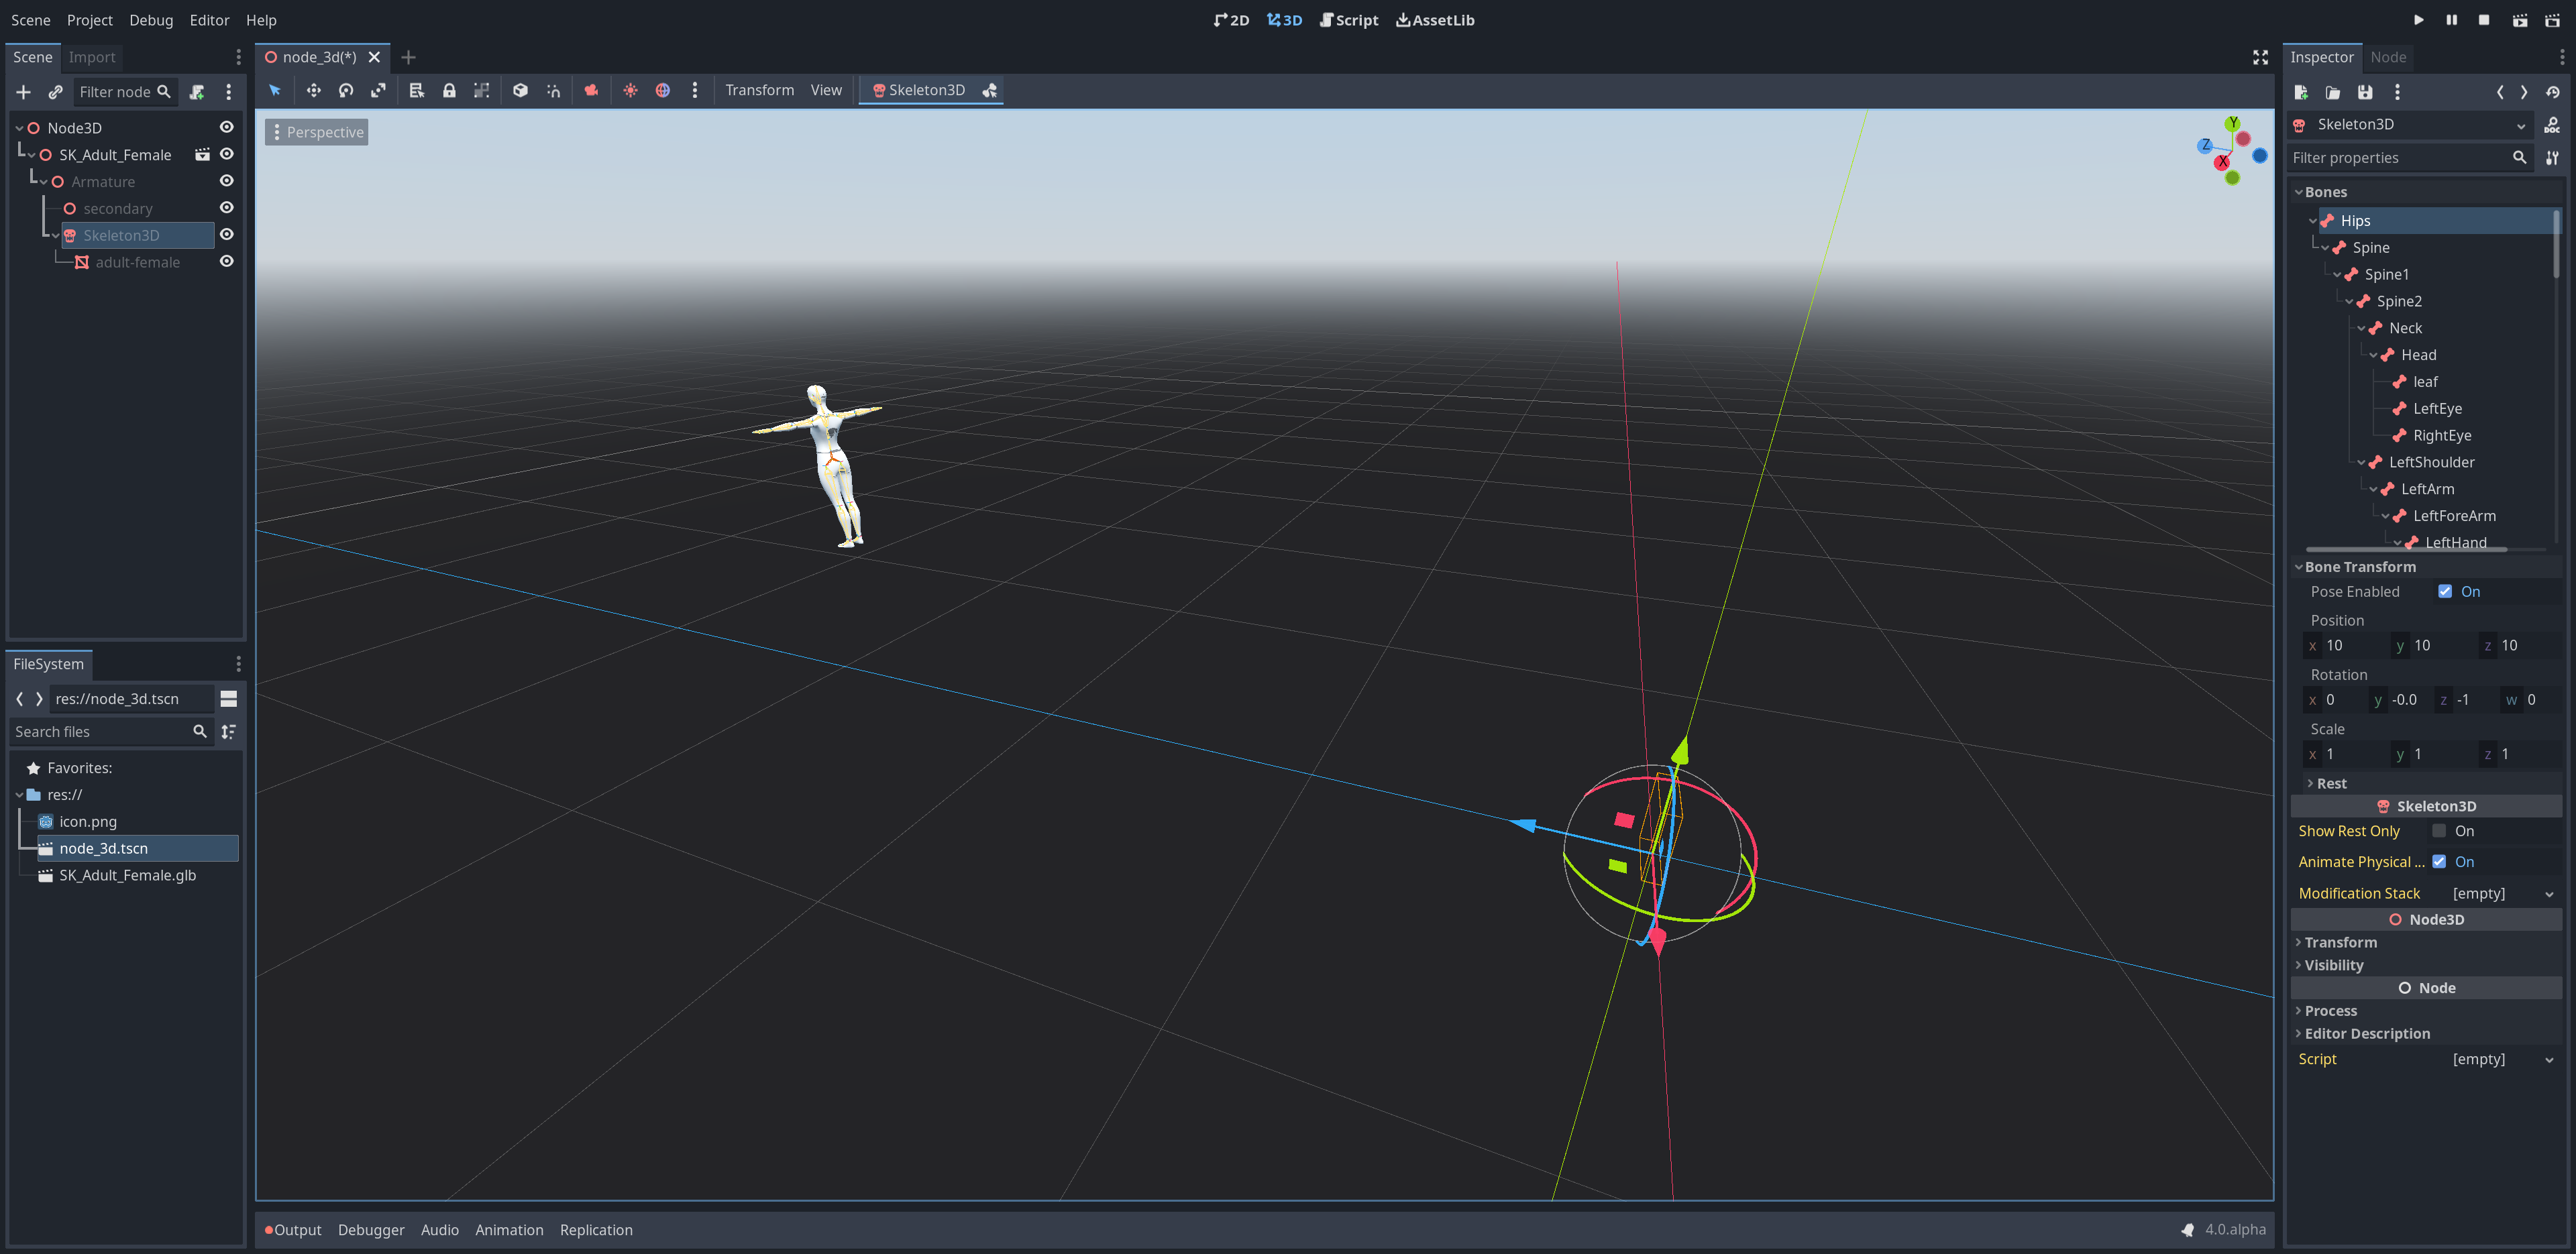2576x1254 pixels.
Task: Activate the Rotate mode tool
Action: pos(346,90)
